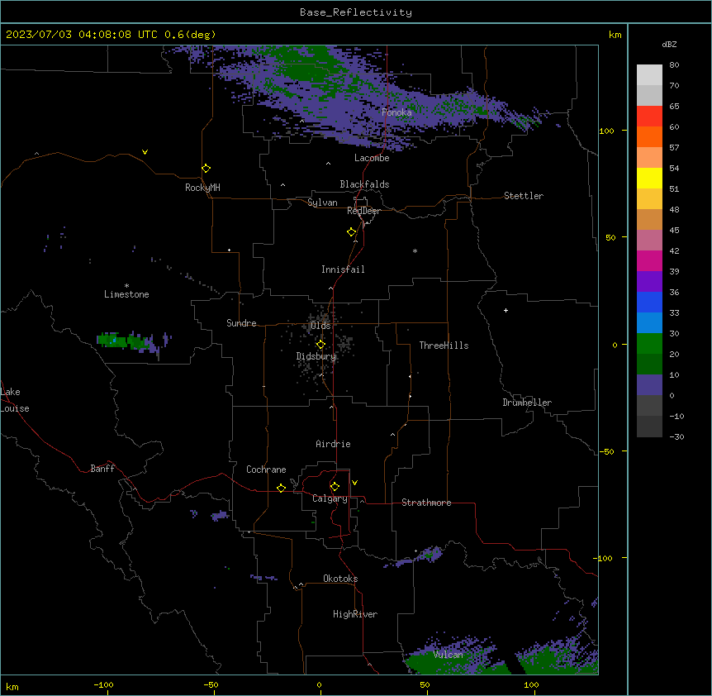The width and height of the screenshot is (712, 696).
Task: Click the Base_Reflectivity title text
Action: tap(356, 12)
